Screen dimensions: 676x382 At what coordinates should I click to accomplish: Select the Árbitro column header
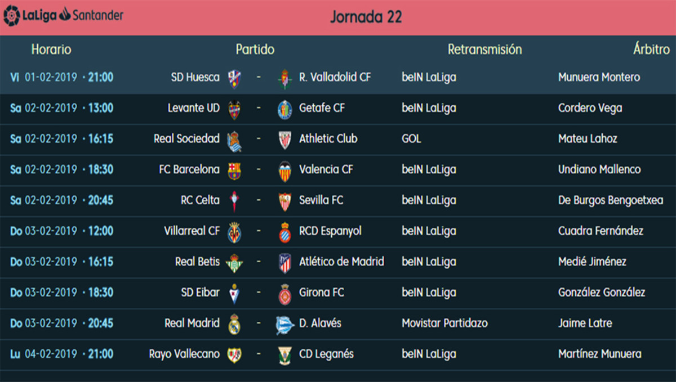tap(651, 50)
